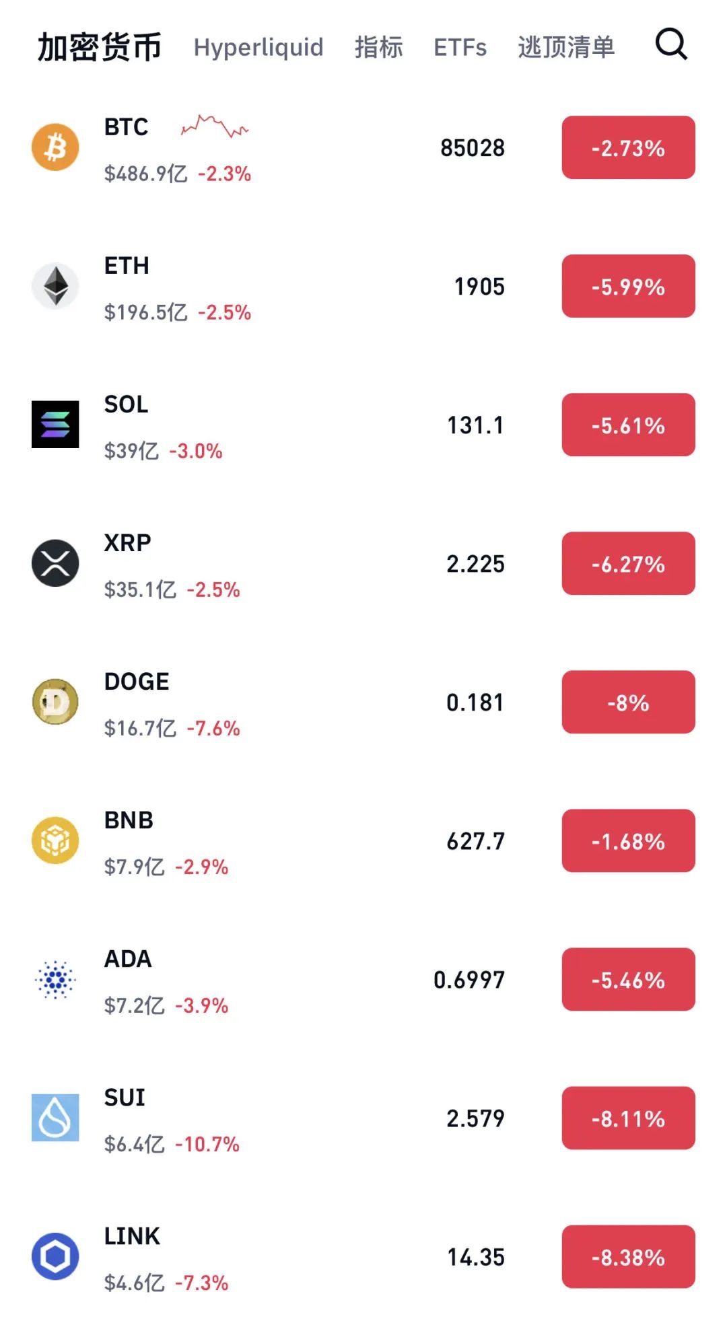The height and width of the screenshot is (1331, 727).
Task: Tap the Ethereum diamond logo
Action: [55, 286]
